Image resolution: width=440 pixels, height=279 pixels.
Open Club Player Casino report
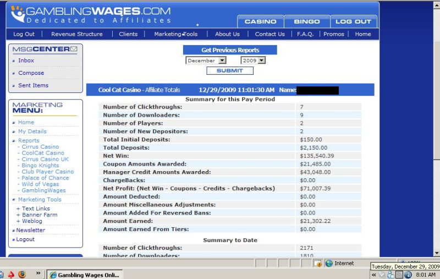coord(48,172)
